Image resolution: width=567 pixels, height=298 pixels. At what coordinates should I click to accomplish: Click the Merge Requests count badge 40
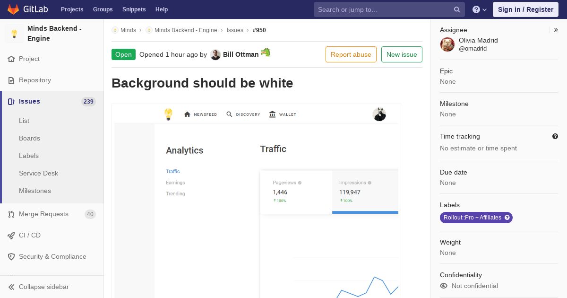point(90,214)
